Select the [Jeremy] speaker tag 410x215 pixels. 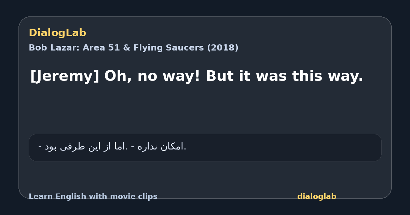tap(65, 76)
